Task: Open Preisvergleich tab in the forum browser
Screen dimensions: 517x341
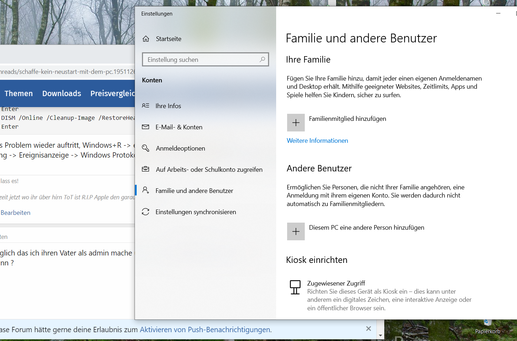Action: pos(113,93)
